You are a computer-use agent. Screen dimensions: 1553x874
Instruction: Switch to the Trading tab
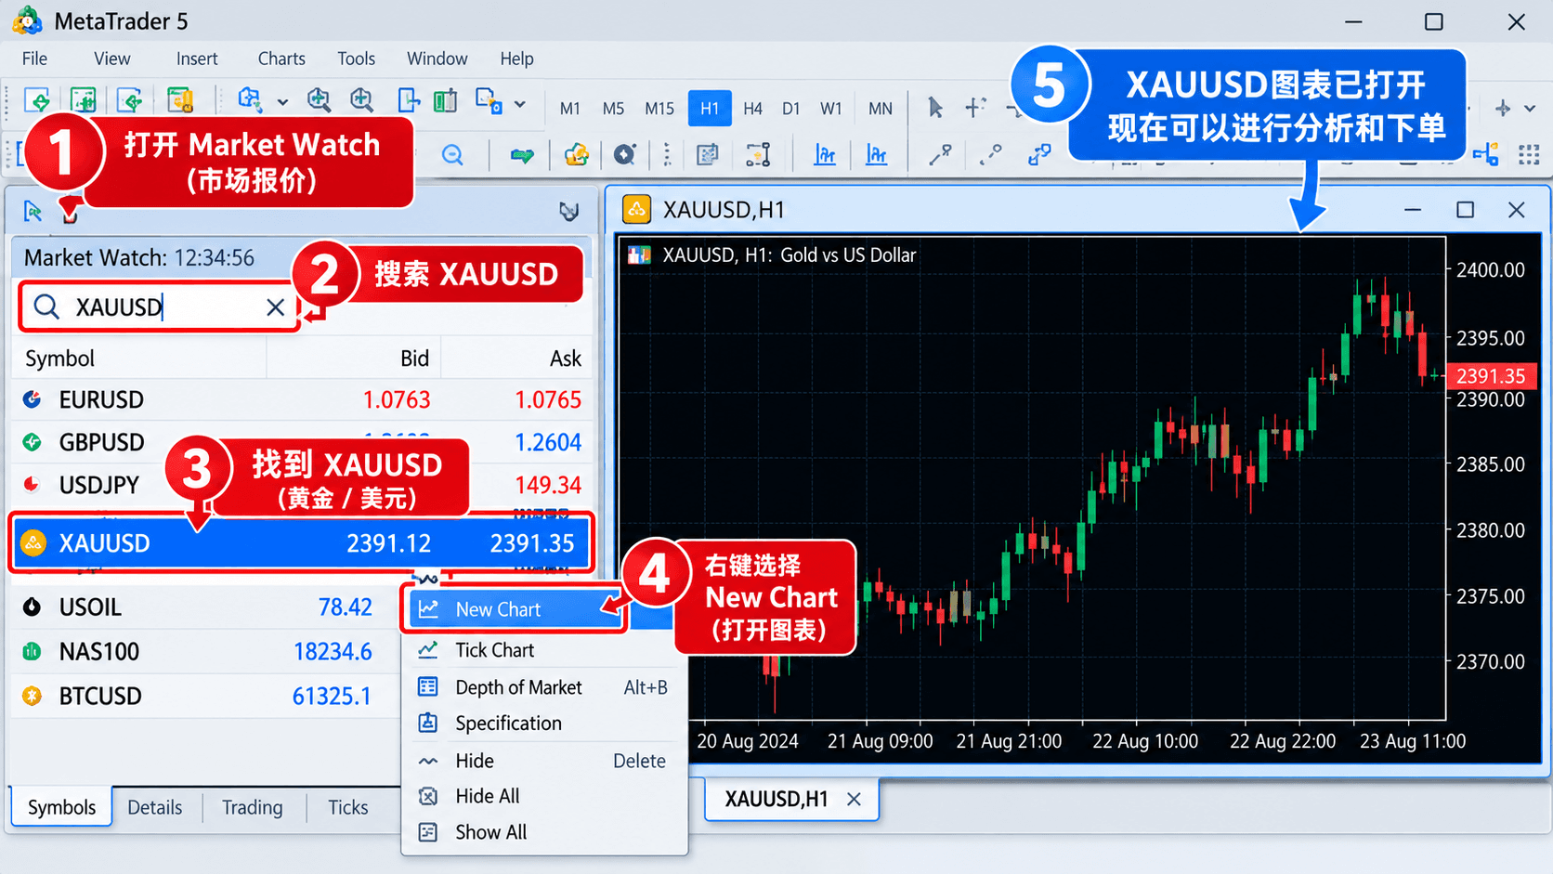pos(252,807)
